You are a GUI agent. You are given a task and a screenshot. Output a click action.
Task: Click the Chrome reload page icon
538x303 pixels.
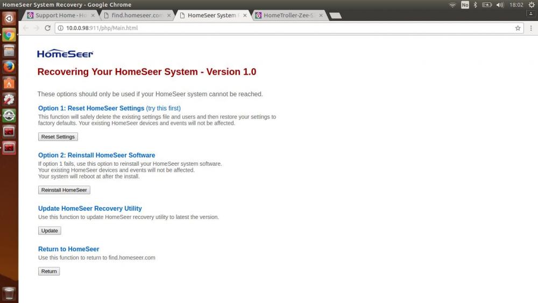[47, 28]
